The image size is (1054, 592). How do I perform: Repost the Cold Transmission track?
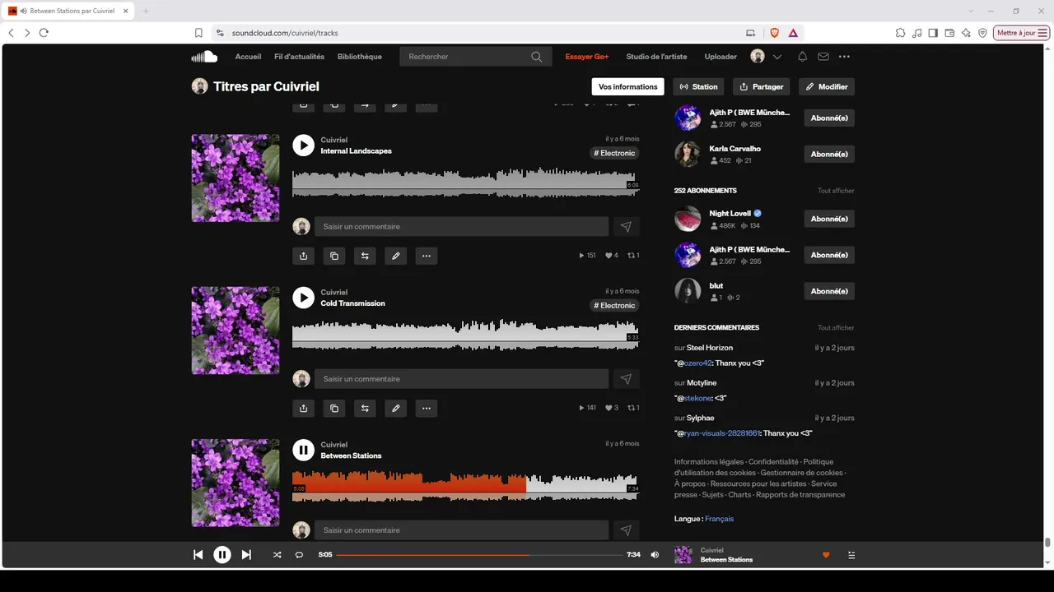point(365,408)
